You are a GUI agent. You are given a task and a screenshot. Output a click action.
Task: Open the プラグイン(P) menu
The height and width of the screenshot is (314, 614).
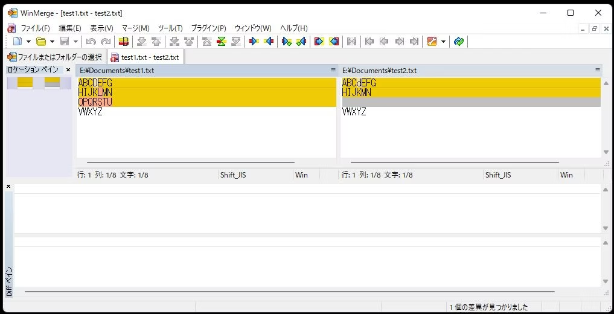[208, 28]
